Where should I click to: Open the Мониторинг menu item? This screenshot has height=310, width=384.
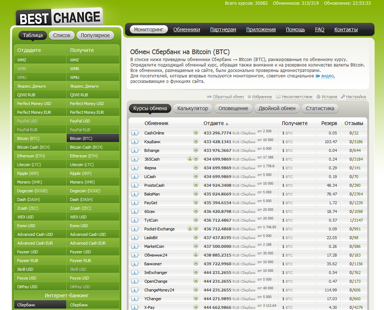tap(149, 29)
